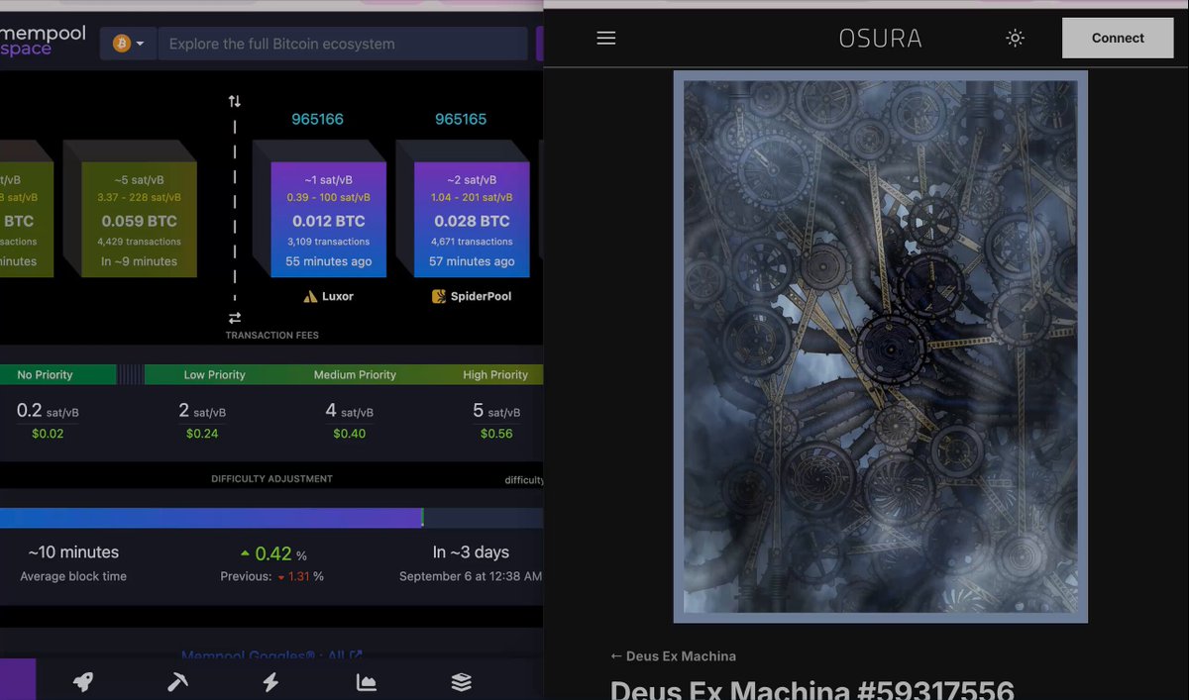Click the SpiderPool pool name
The image size is (1189, 700).
482,296
